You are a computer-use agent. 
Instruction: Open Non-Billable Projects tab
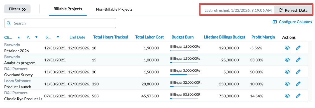(x=114, y=9)
